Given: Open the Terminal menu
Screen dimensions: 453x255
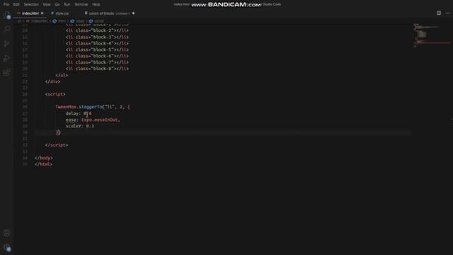Looking at the screenshot, I should (81, 4).
